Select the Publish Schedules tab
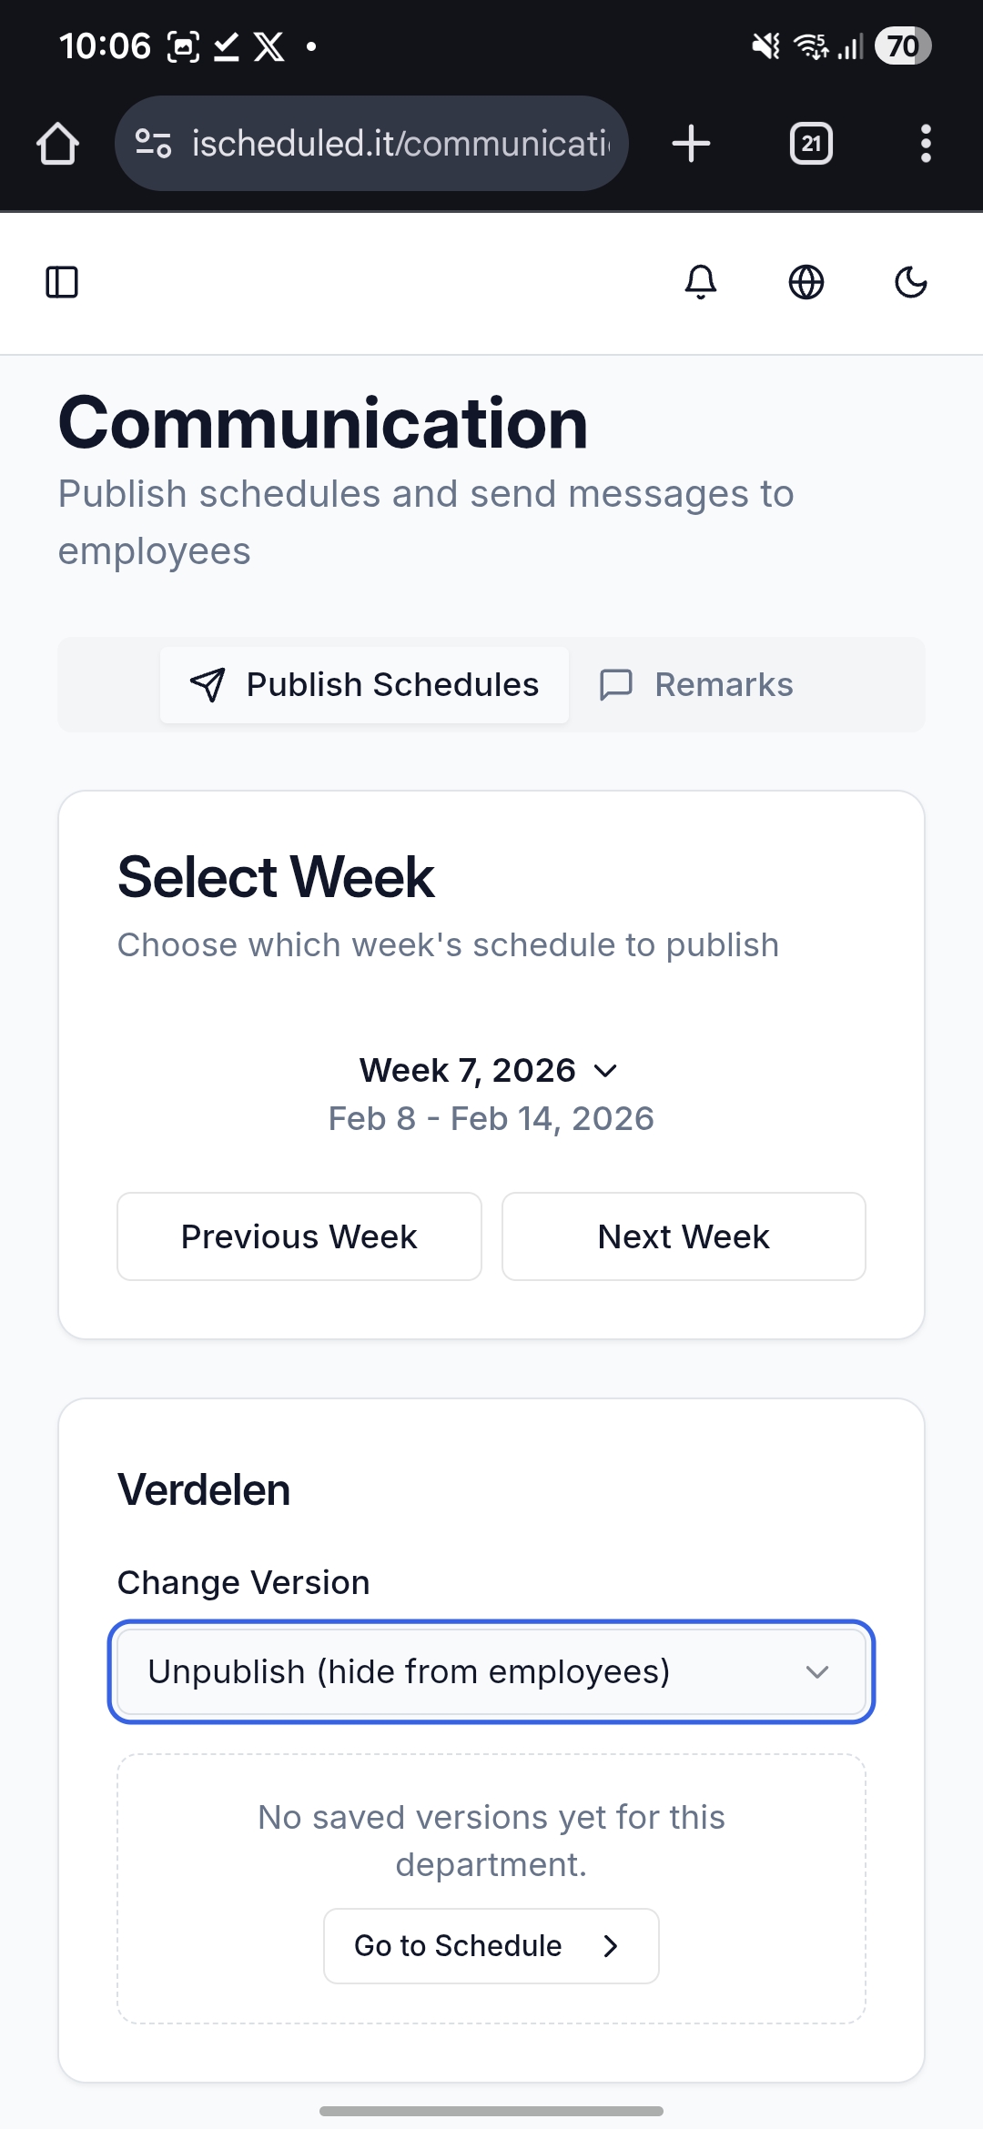The image size is (983, 2129). pyautogui.click(x=364, y=685)
